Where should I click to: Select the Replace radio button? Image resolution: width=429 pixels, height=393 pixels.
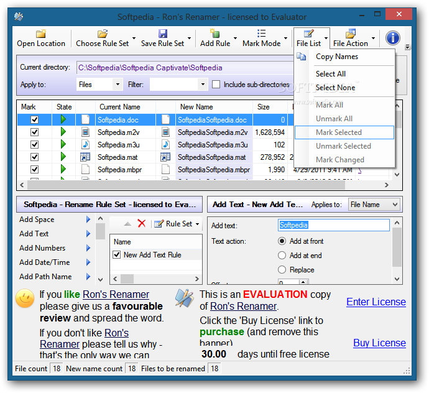[282, 270]
